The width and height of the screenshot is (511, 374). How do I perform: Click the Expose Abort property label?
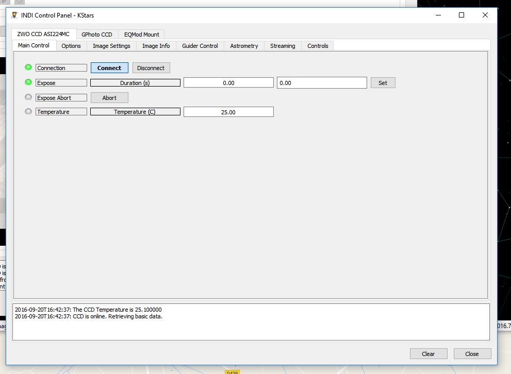(x=61, y=98)
